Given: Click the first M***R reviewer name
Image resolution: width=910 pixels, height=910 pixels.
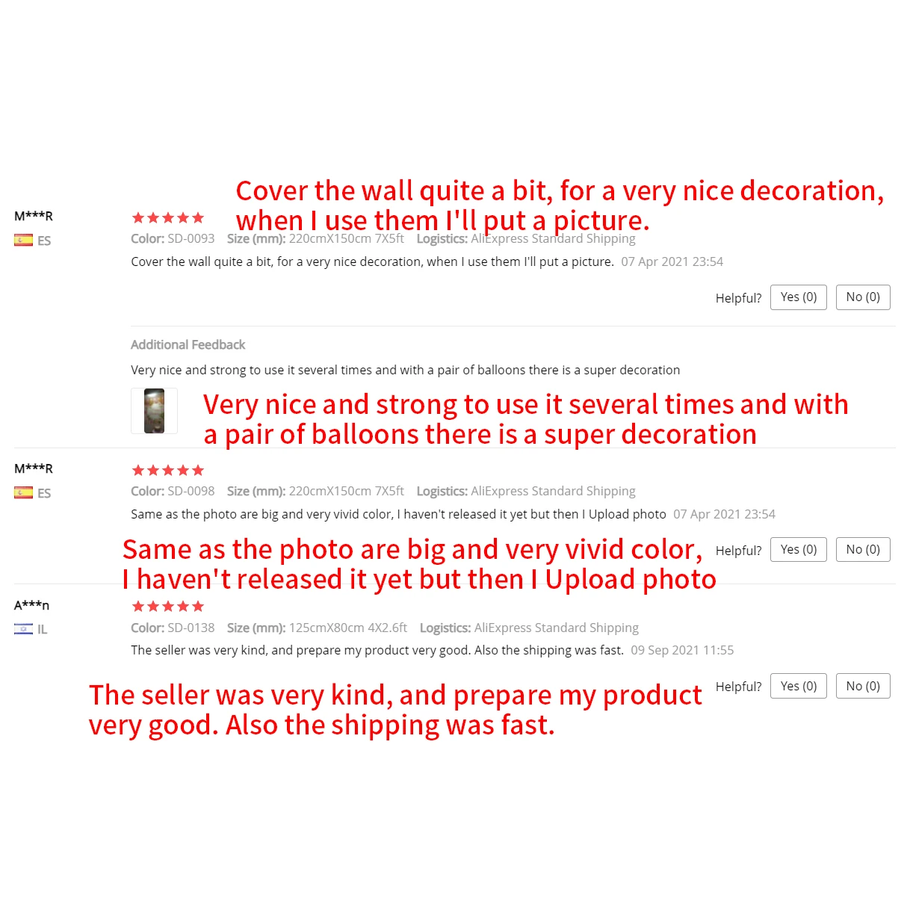Looking at the screenshot, I should click(x=34, y=216).
